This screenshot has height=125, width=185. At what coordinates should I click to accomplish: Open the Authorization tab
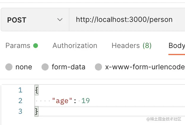click(x=75, y=46)
